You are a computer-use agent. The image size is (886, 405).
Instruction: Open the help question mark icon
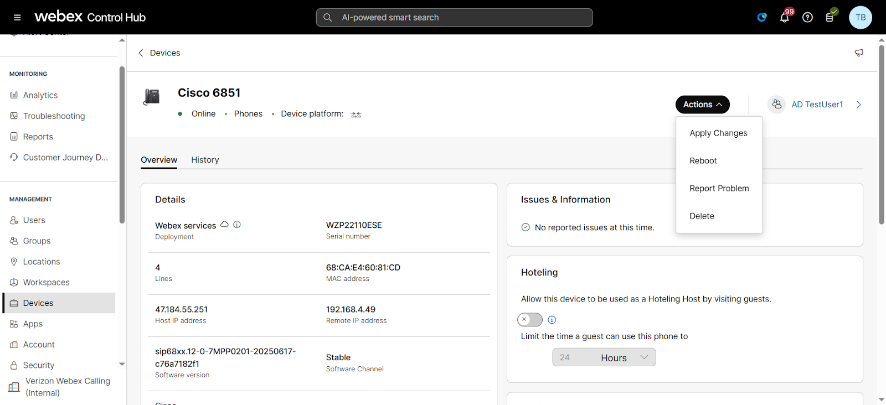click(807, 18)
